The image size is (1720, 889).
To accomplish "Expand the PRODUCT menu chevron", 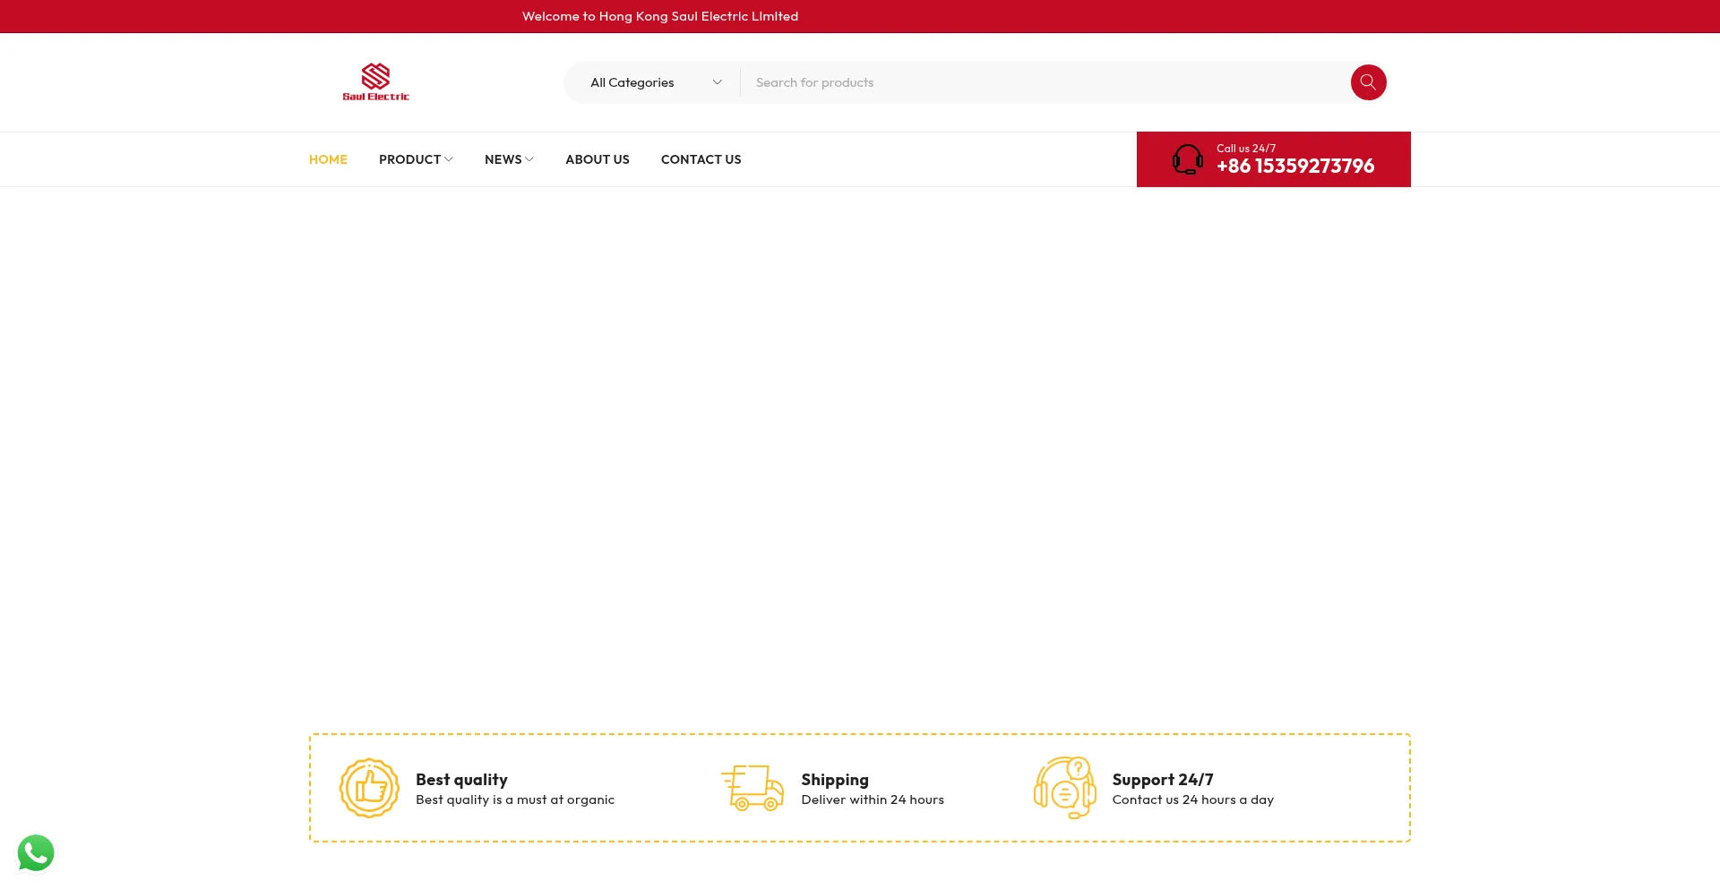I will tap(449, 159).
